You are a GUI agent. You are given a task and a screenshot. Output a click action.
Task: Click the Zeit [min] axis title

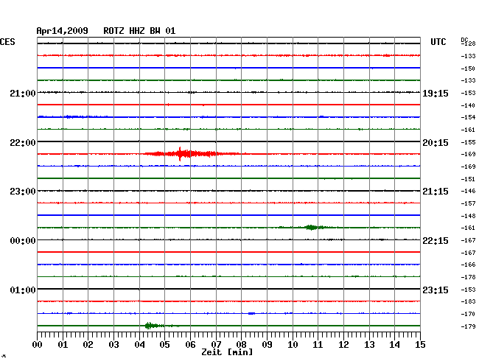[x=227, y=352]
